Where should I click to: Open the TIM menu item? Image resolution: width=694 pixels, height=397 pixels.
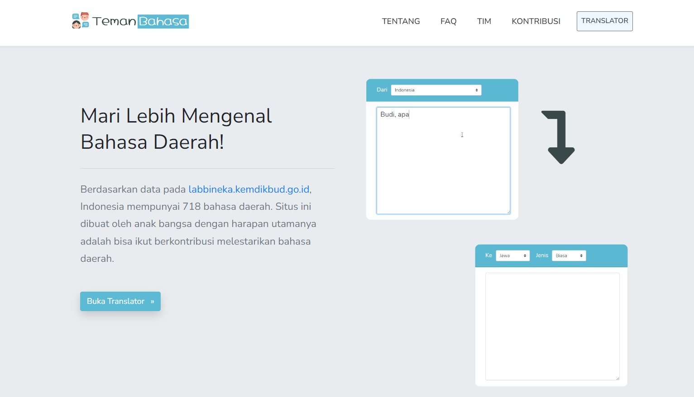click(484, 21)
